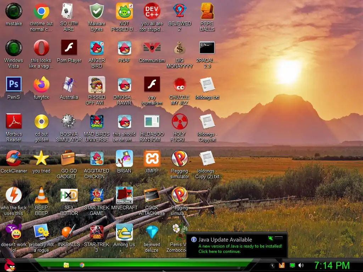Open the folder icon on the taskbar

point(66,265)
